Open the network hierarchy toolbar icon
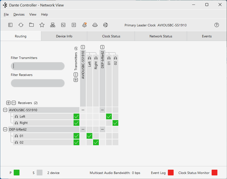This screenshot has width=227, height=179. 52,25
